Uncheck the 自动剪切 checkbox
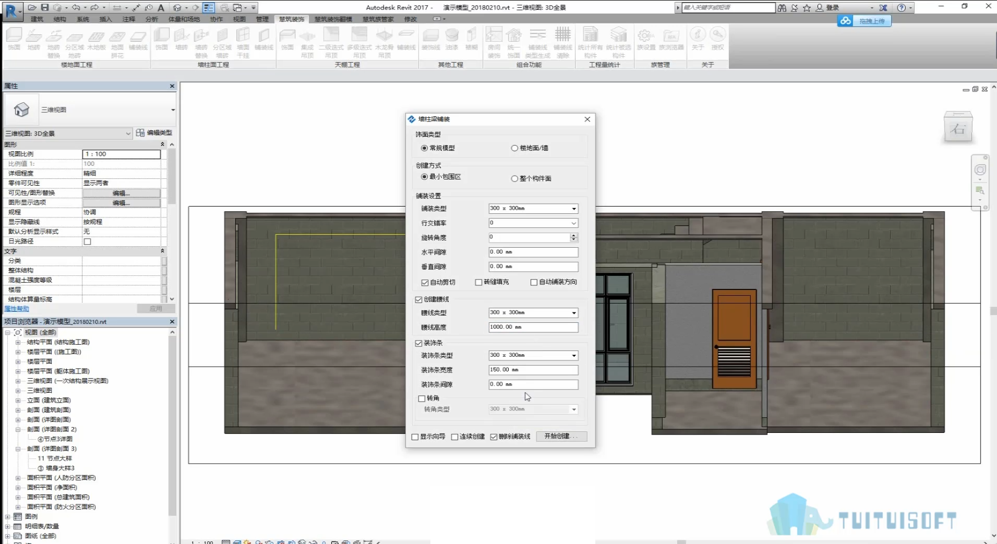Image resolution: width=997 pixels, height=544 pixels. [425, 282]
